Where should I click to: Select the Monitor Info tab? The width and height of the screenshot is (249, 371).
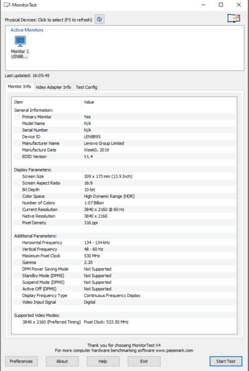[19, 86]
